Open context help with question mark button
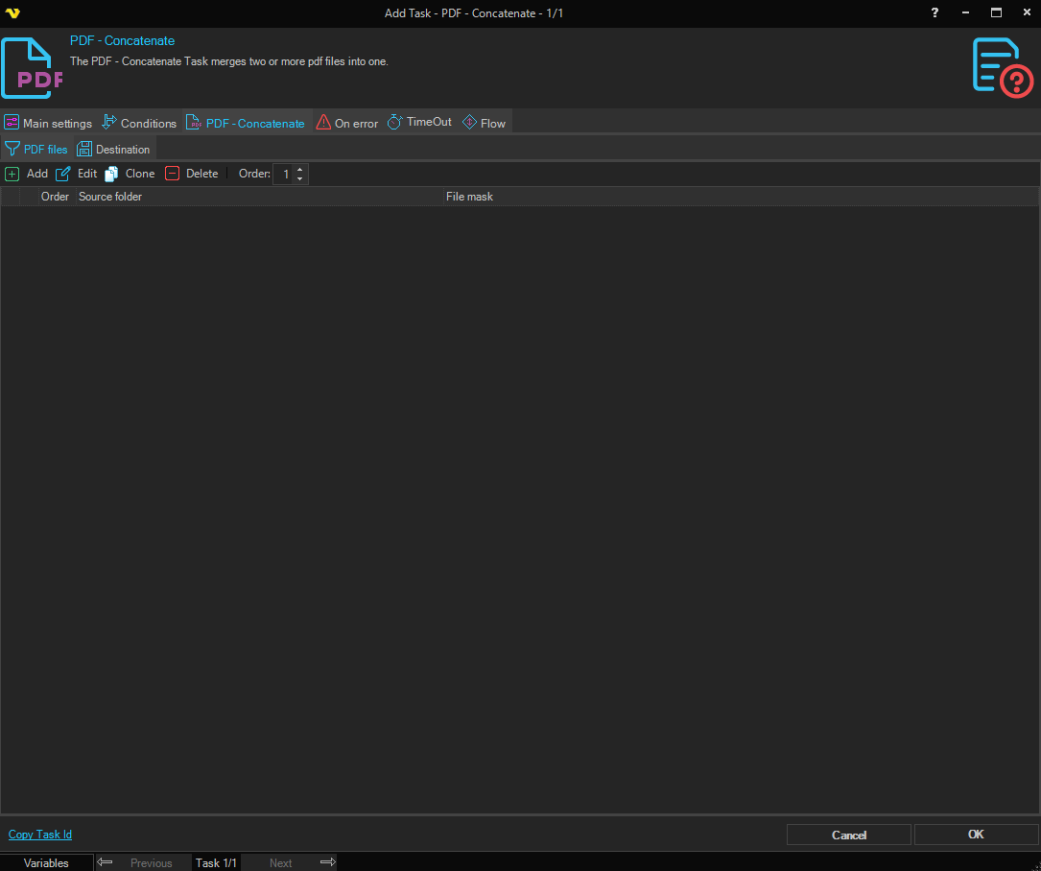 pos(935,12)
